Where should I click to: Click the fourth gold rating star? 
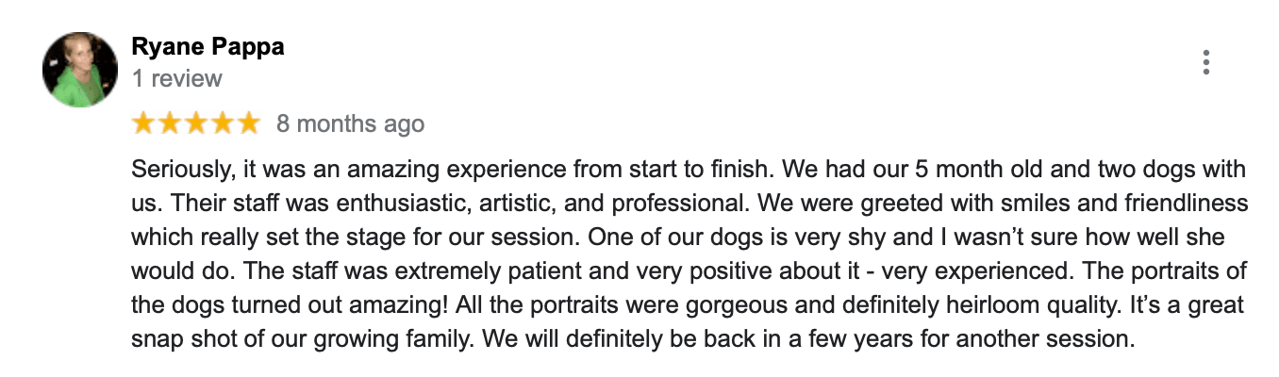pos(222,123)
